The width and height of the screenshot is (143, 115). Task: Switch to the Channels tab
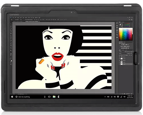[123, 50]
